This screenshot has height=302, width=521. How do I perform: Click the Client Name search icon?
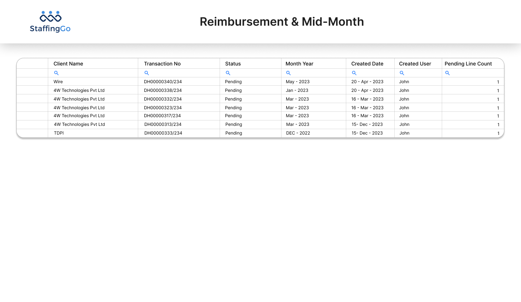56,73
